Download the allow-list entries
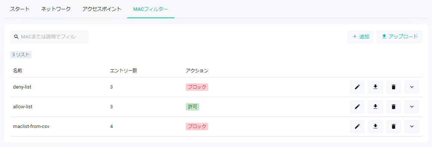 [x=375, y=107]
